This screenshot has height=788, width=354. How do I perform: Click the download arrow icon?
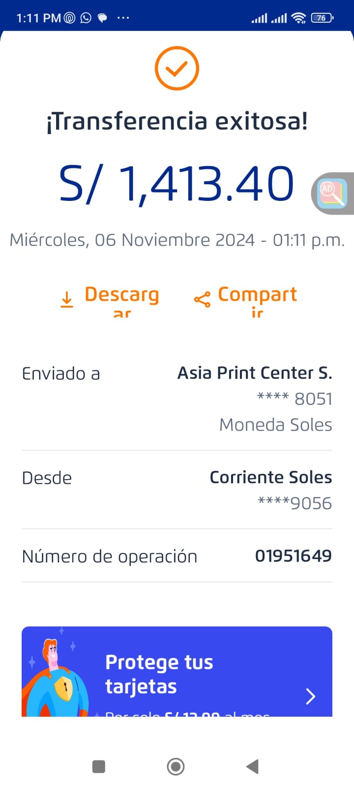coord(67,299)
